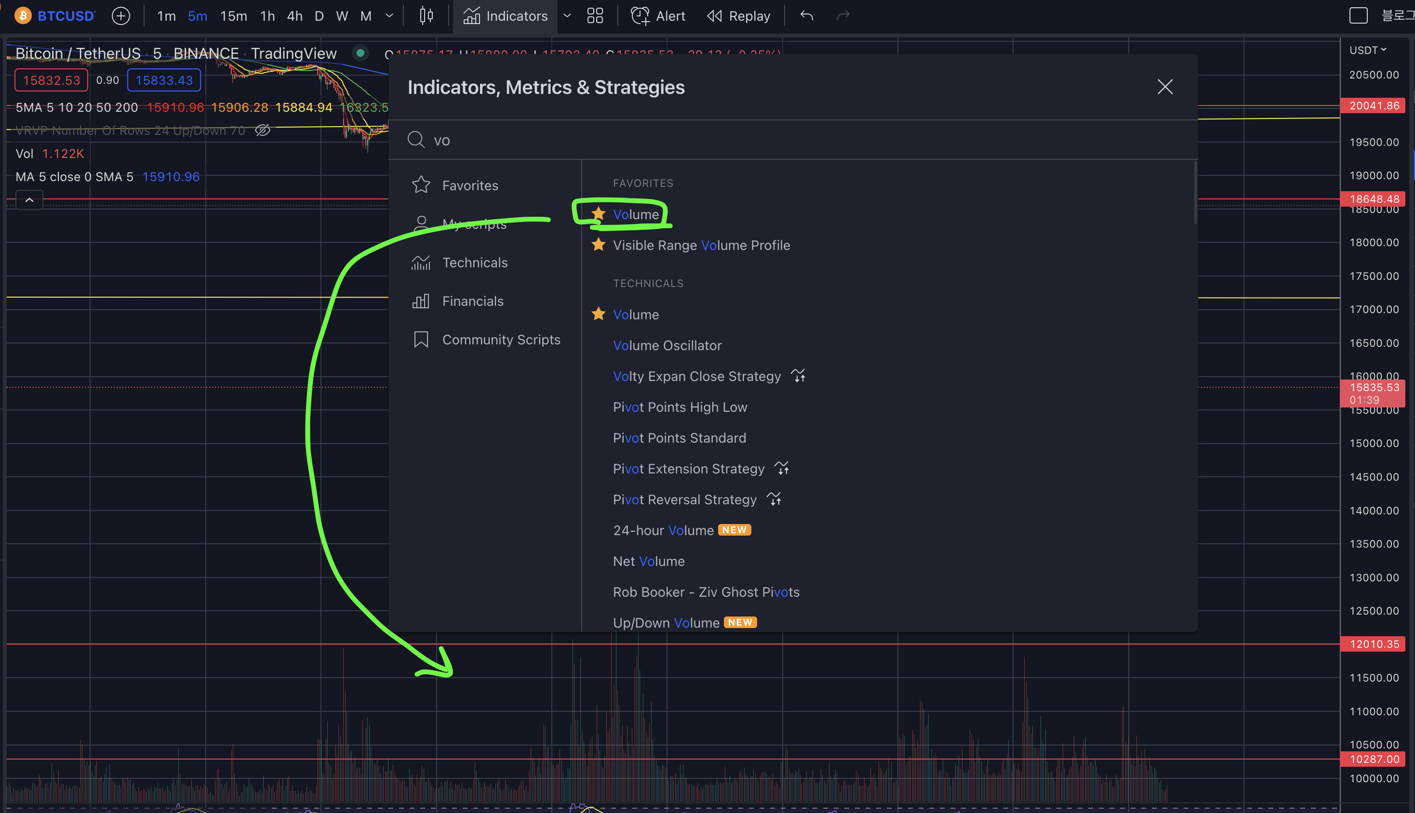Select the Technicals category tab
The height and width of the screenshot is (813, 1415).
[x=475, y=262]
